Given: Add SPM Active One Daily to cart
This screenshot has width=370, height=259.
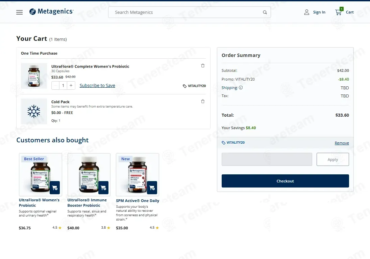Looking at the screenshot, I should (152, 188).
